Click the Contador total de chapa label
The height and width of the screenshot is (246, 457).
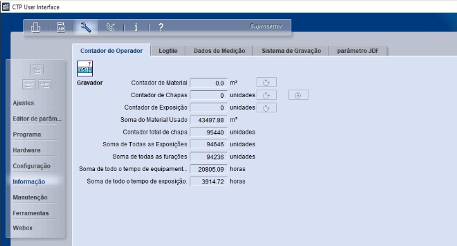click(x=155, y=132)
